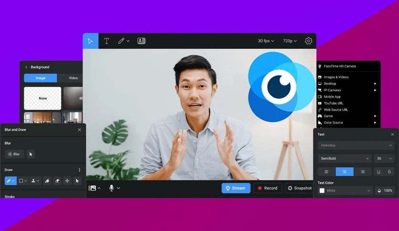The image size is (399, 231).
Task: Select the eraser tool in the Draw section
Action: pyautogui.click(x=57, y=181)
